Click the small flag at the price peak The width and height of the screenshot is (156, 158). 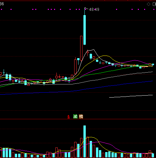click(85, 8)
